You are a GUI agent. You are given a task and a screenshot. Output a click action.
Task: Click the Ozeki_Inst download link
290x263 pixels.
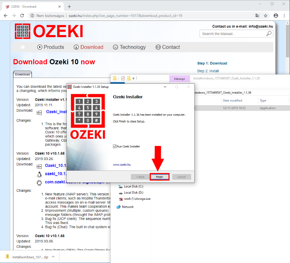pos(56,112)
